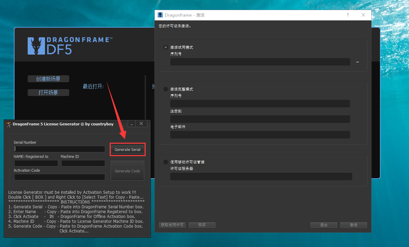Viewport: 409px width, 247px height.
Task: Click the Generate Serial button
Action: click(x=127, y=149)
